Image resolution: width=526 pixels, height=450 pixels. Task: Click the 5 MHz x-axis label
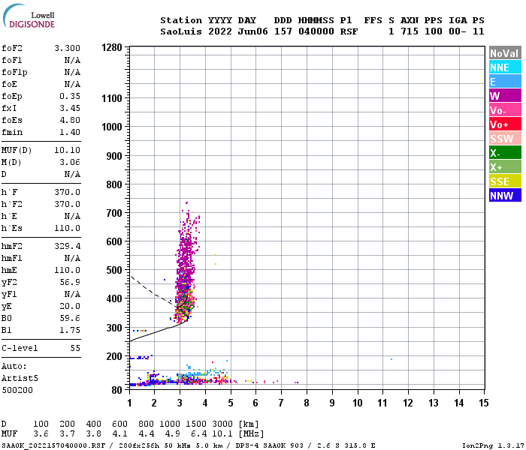[231, 403]
